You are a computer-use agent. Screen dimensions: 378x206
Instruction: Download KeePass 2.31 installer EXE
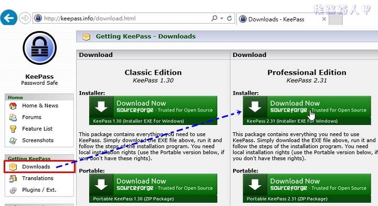click(x=307, y=110)
